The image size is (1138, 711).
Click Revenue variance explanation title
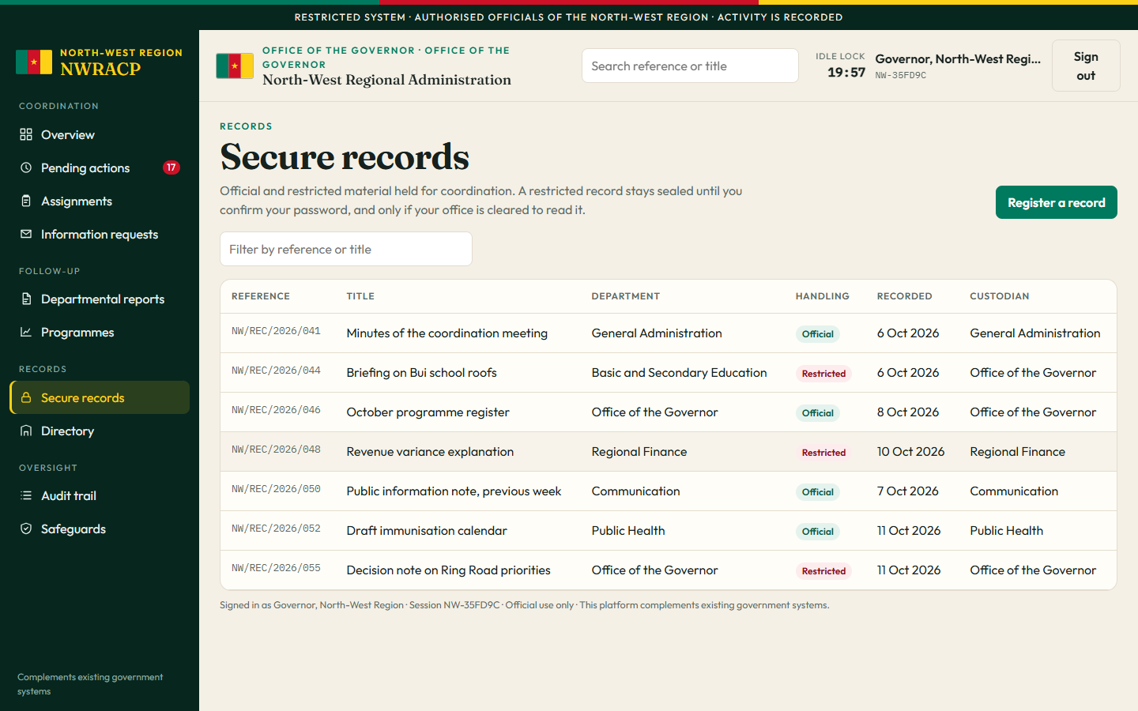tap(430, 452)
